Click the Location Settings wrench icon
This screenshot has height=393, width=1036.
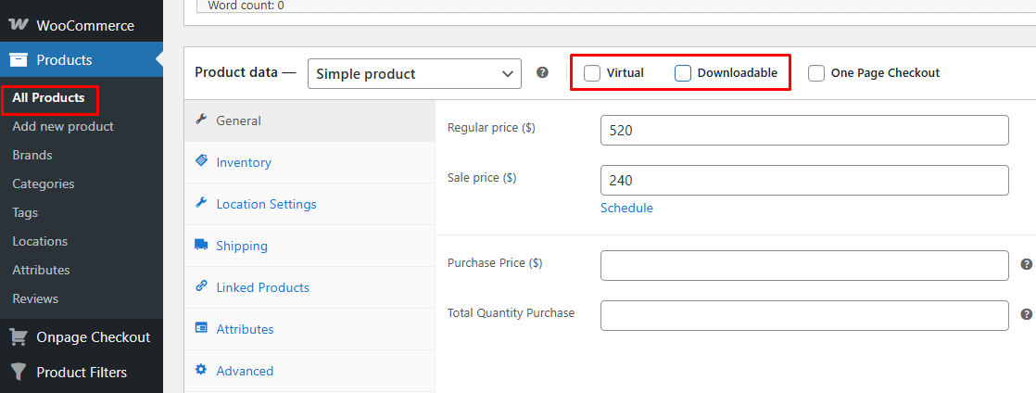[201, 203]
